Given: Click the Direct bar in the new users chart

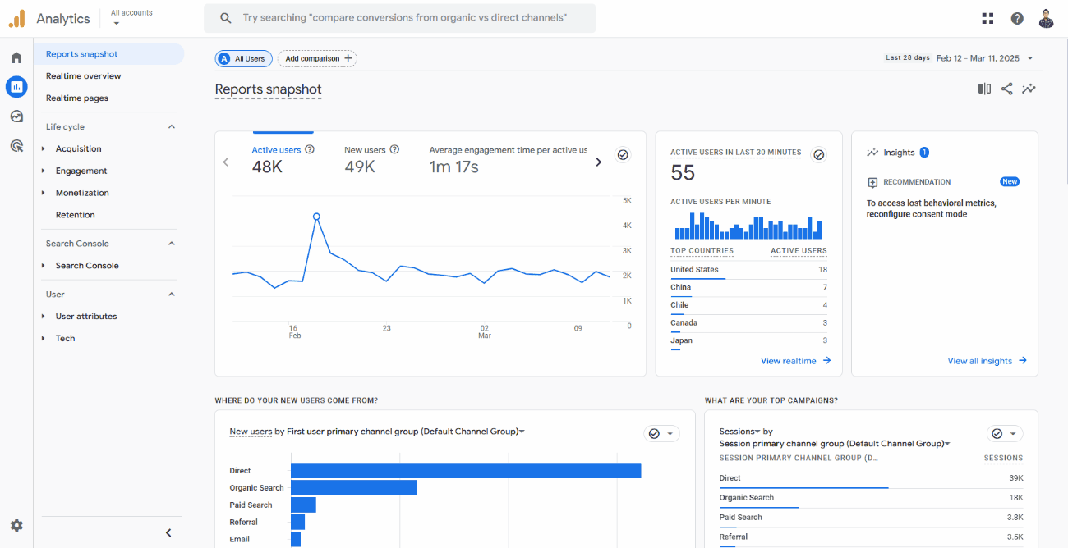Looking at the screenshot, I should [x=466, y=471].
